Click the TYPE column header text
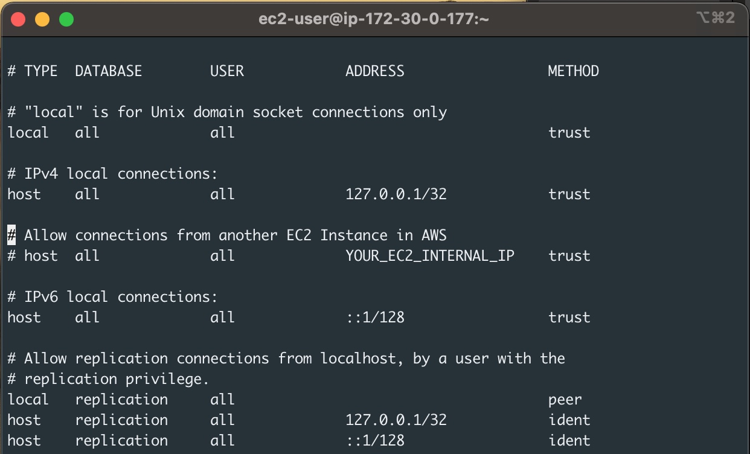 pos(40,71)
